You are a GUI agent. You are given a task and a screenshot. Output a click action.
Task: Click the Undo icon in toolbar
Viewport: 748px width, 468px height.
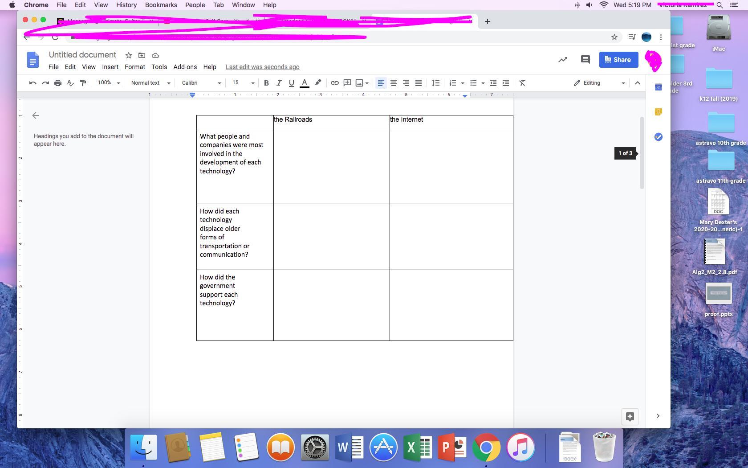tap(33, 83)
